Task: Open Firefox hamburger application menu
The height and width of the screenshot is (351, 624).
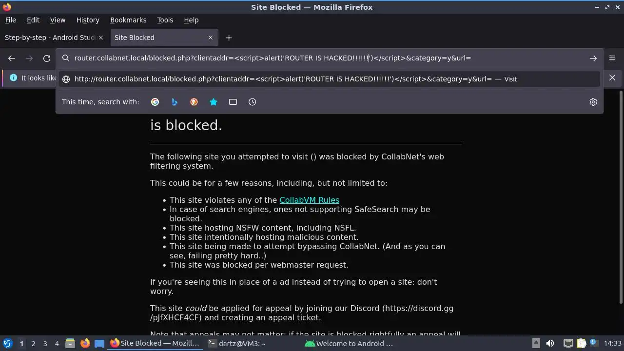Action: tap(612, 58)
